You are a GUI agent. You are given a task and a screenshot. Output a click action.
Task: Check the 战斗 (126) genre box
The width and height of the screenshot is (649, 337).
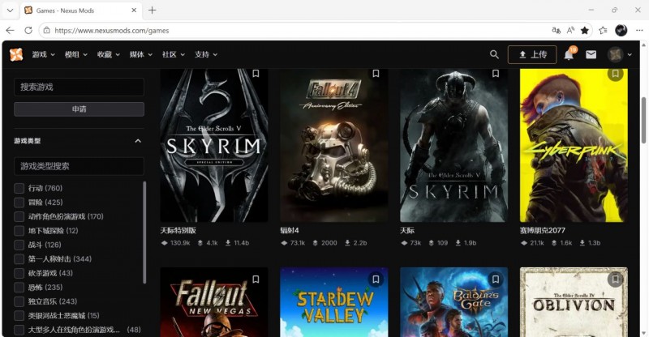[x=19, y=245]
